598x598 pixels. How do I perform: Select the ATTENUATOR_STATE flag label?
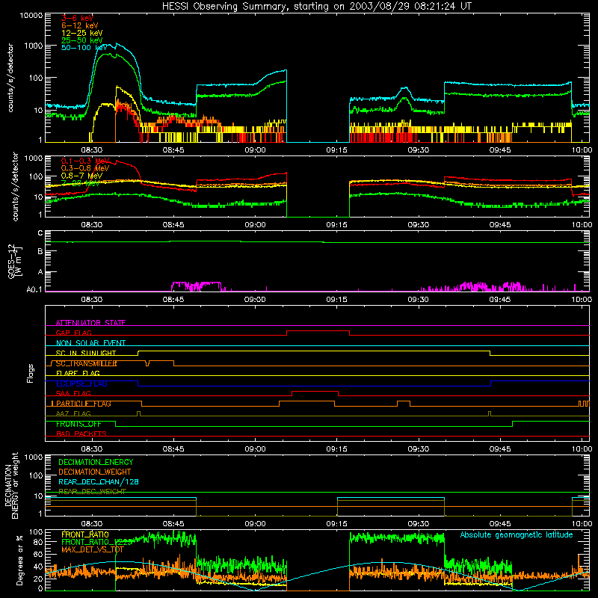tap(90, 323)
